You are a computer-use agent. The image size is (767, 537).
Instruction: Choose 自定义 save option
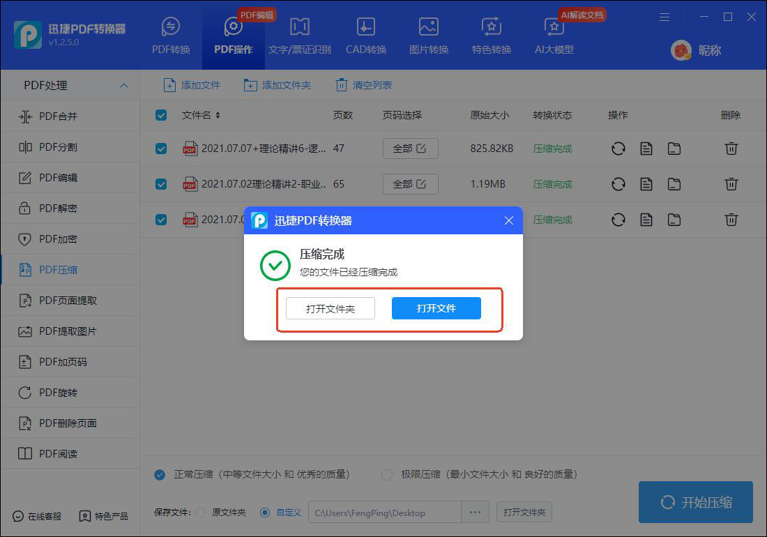265,513
